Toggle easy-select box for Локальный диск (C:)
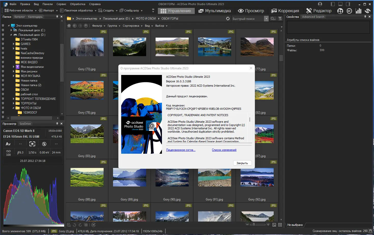 click(x=3, y=30)
